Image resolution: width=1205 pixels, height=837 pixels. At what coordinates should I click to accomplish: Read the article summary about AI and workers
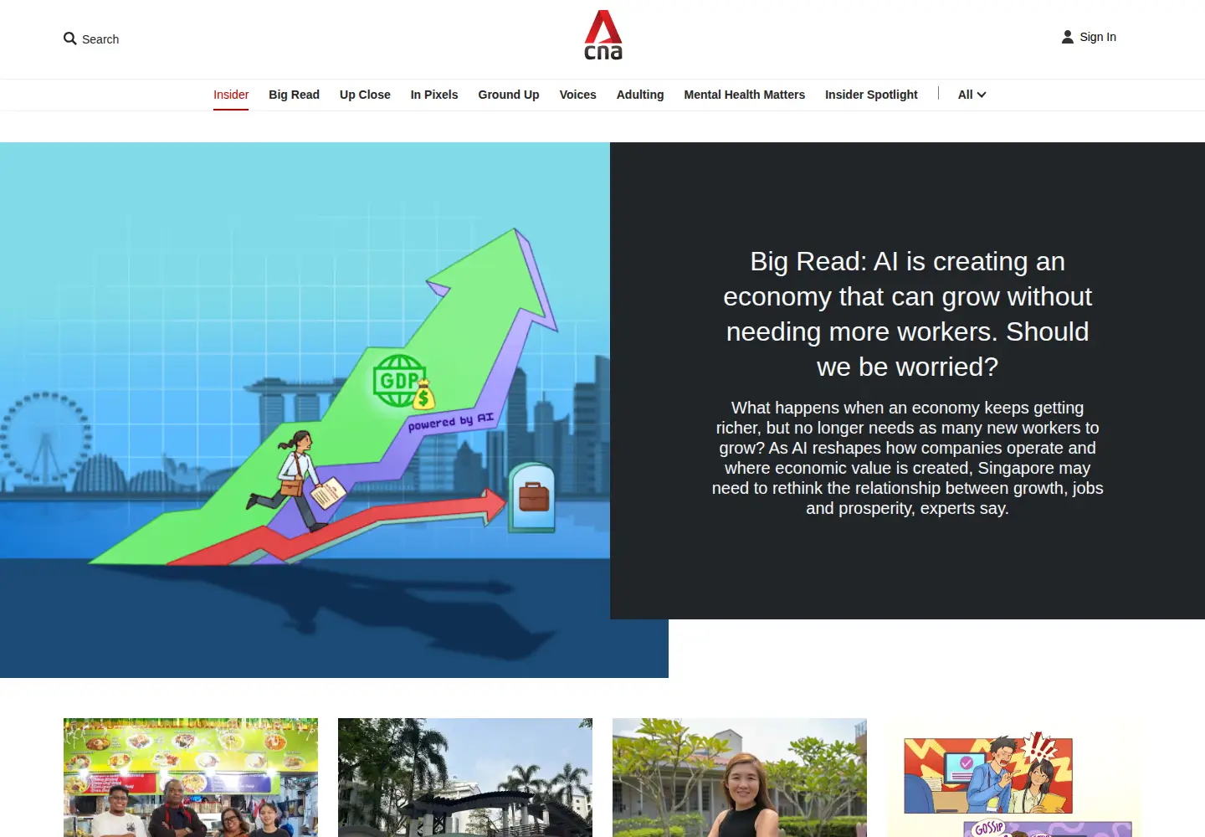pos(907,458)
